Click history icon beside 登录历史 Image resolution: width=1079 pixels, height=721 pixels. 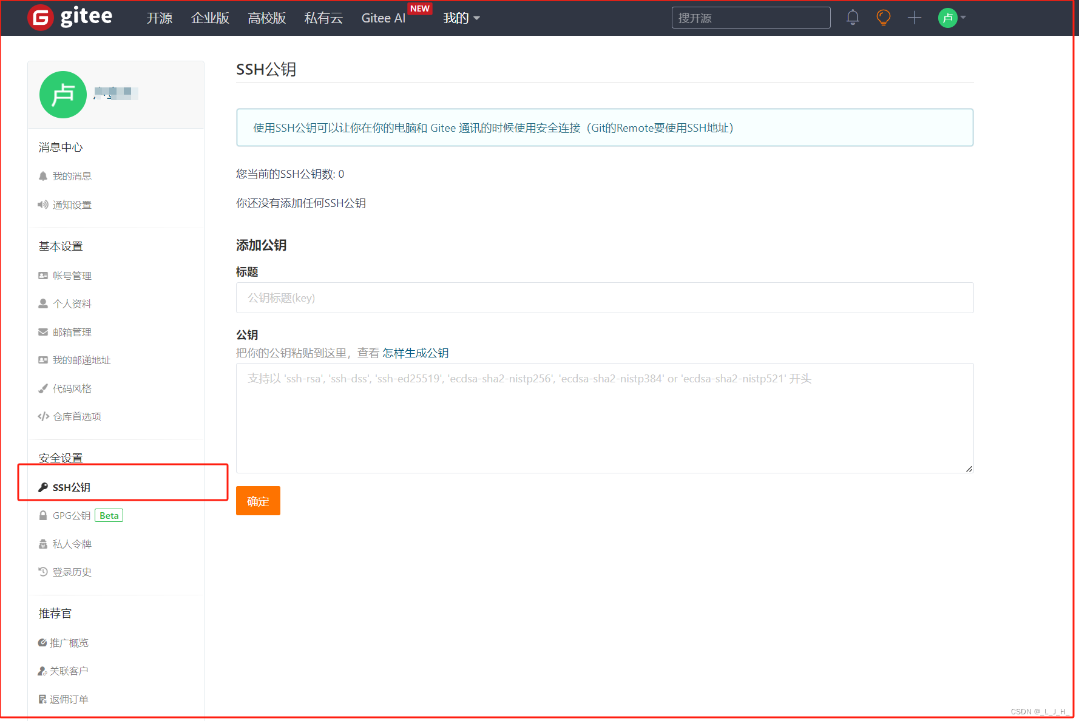[x=43, y=572]
